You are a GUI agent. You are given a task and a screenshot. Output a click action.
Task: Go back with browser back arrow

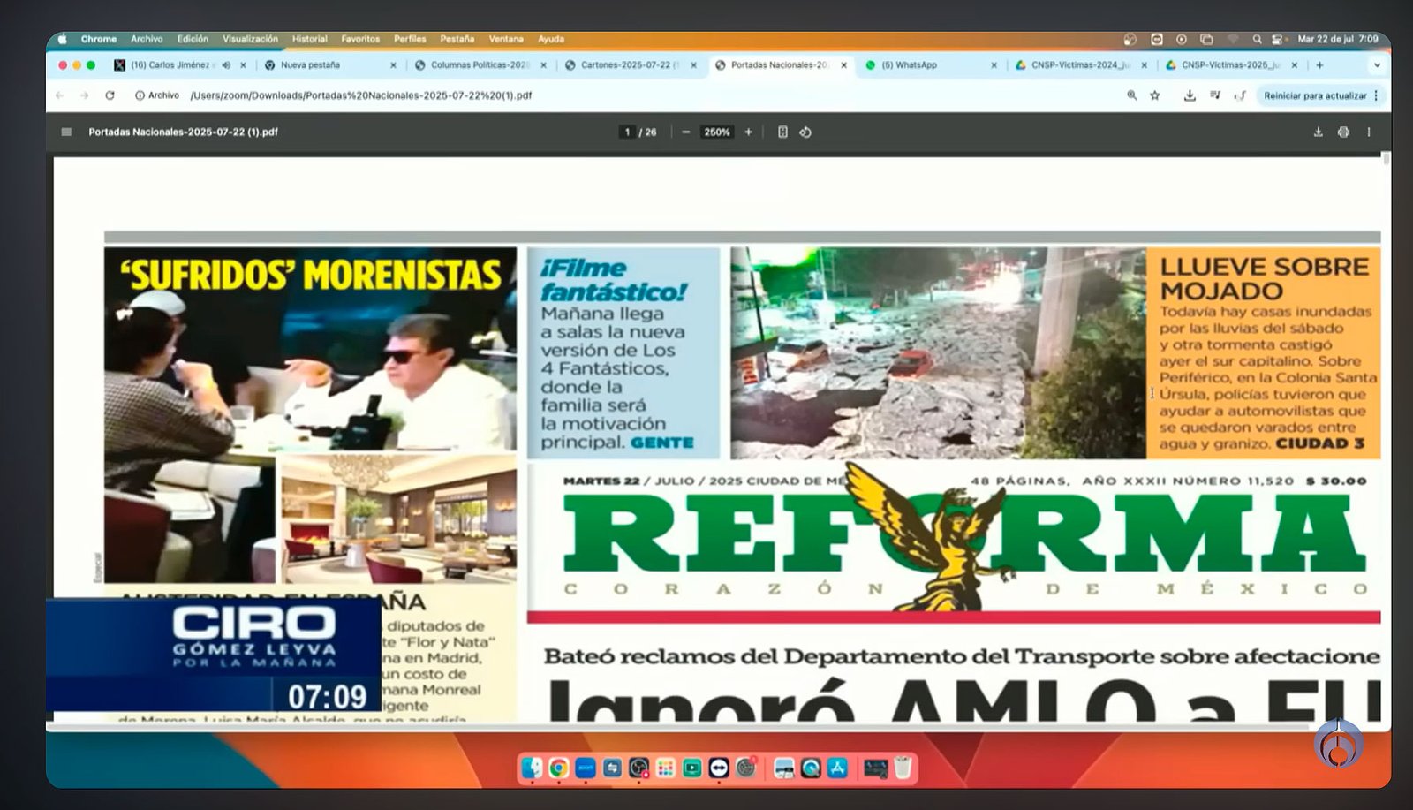[59, 95]
